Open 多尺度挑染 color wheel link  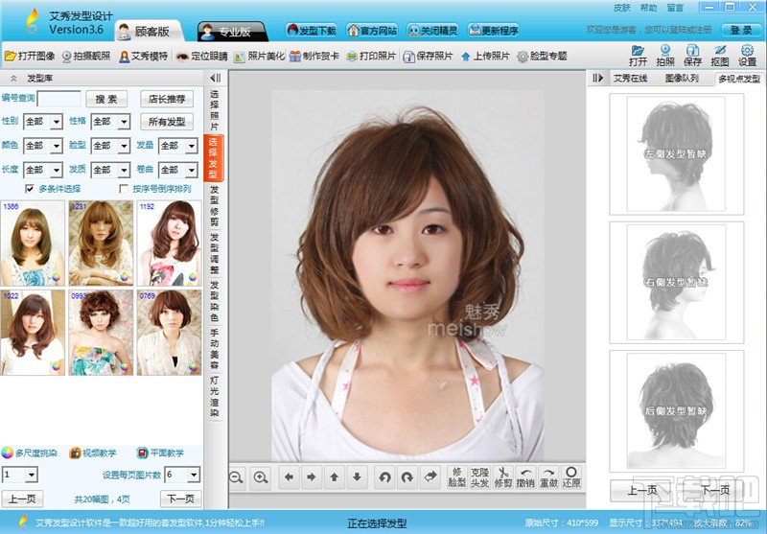click(x=30, y=453)
